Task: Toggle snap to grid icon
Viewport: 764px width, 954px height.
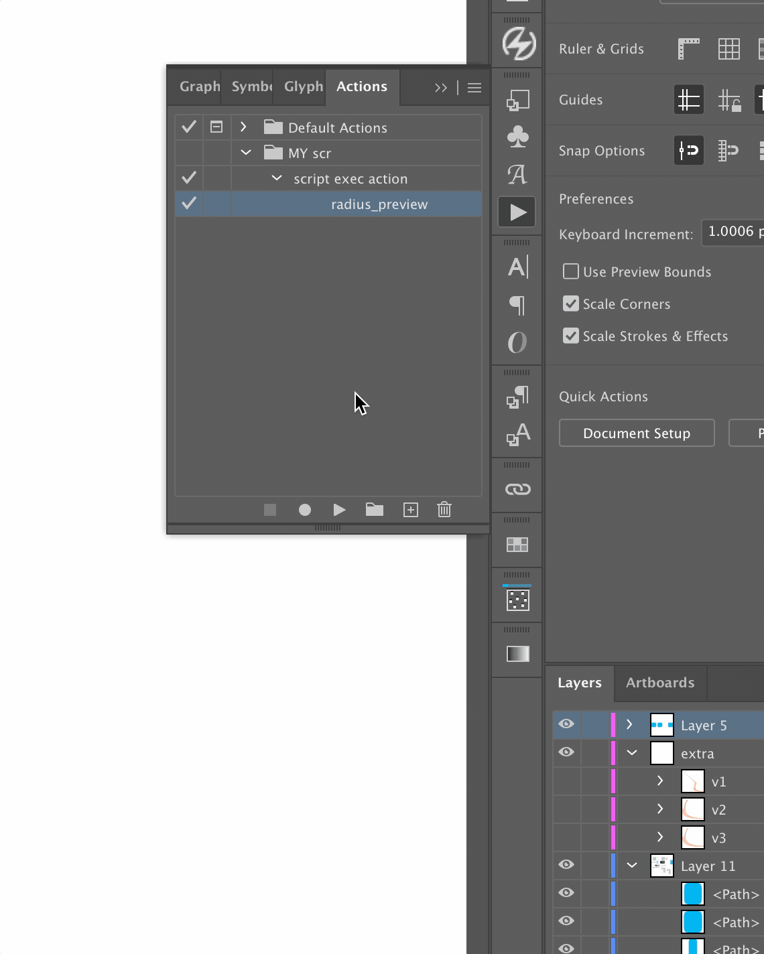Action: click(728, 151)
